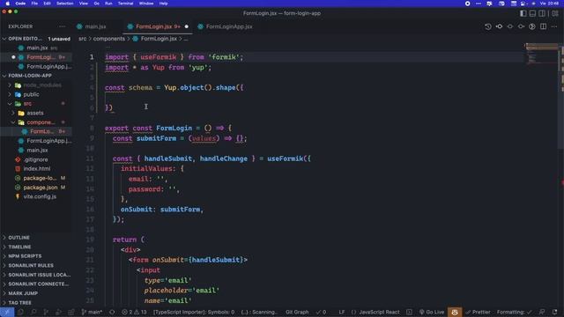Viewport: 564px width, 317px height.
Task: Show errors and warnings count in status bar
Action: point(134,312)
